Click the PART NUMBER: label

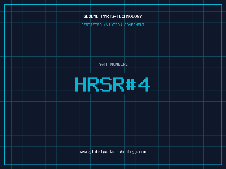tap(113, 64)
